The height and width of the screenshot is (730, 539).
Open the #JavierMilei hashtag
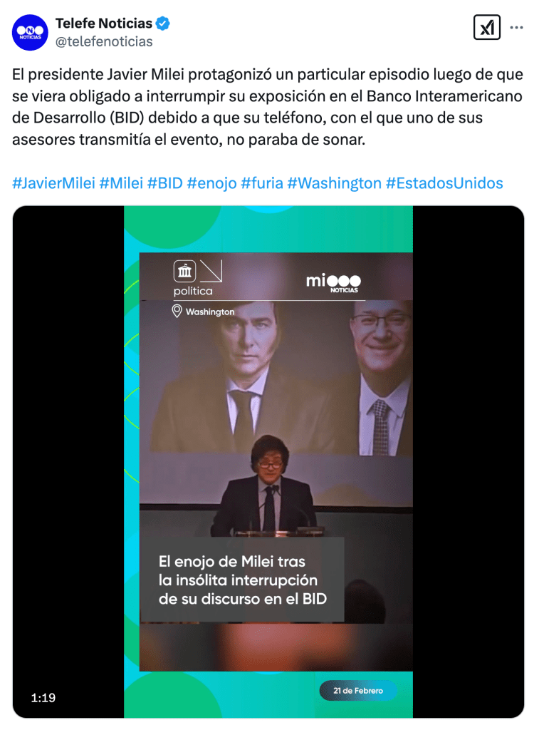point(53,183)
